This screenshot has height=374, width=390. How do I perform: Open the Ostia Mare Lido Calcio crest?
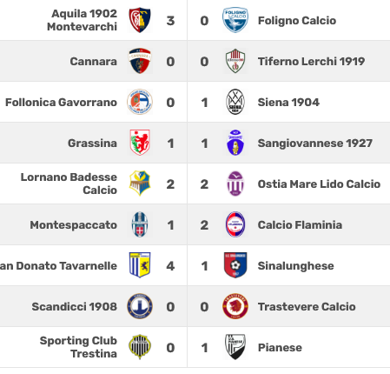tap(235, 184)
